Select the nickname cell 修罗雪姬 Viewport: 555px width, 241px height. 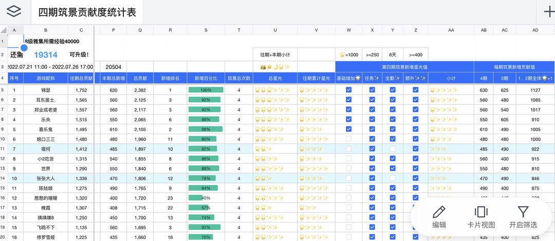tap(46, 237)
